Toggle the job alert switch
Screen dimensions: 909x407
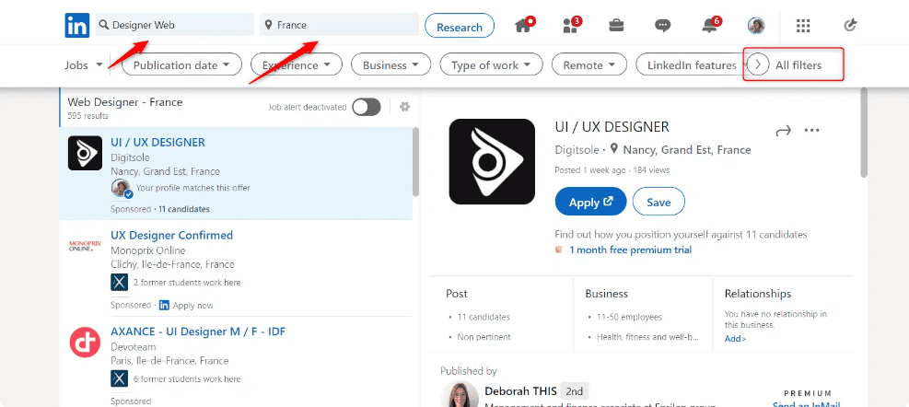367,107
